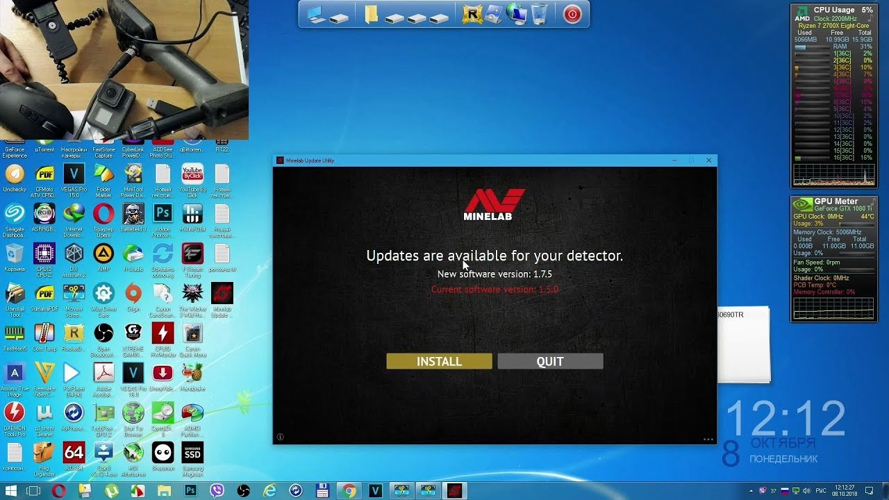The image size is (889, 500).
Task: Open the Wise Driver Care desktop icon
Action: click(x=103, y=299)
